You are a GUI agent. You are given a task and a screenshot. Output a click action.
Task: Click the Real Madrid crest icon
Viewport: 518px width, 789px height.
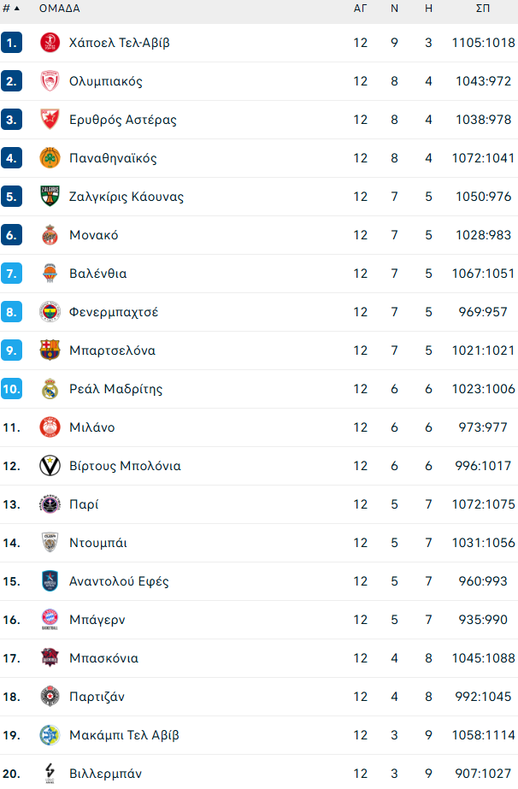(x=50, y=389)
